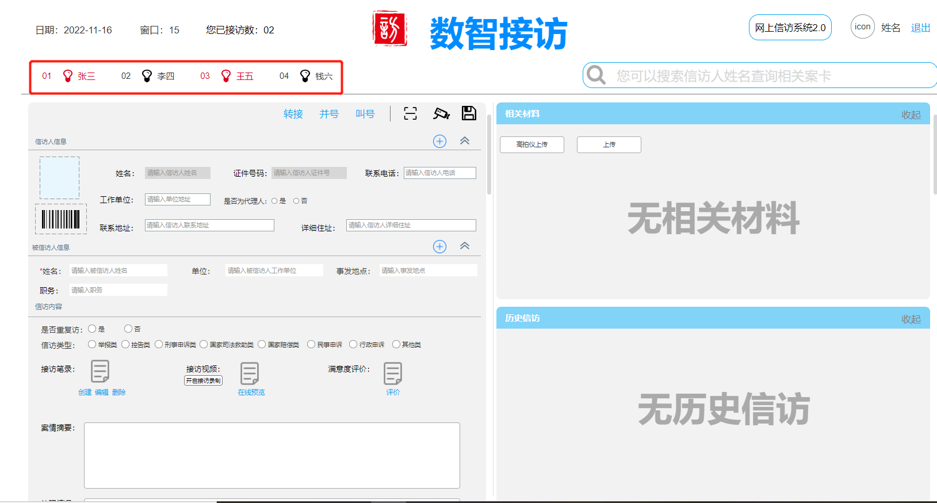Choose the 民事申诉 petition type
Screen dimensions: 937x503
(x=311, y=344)
